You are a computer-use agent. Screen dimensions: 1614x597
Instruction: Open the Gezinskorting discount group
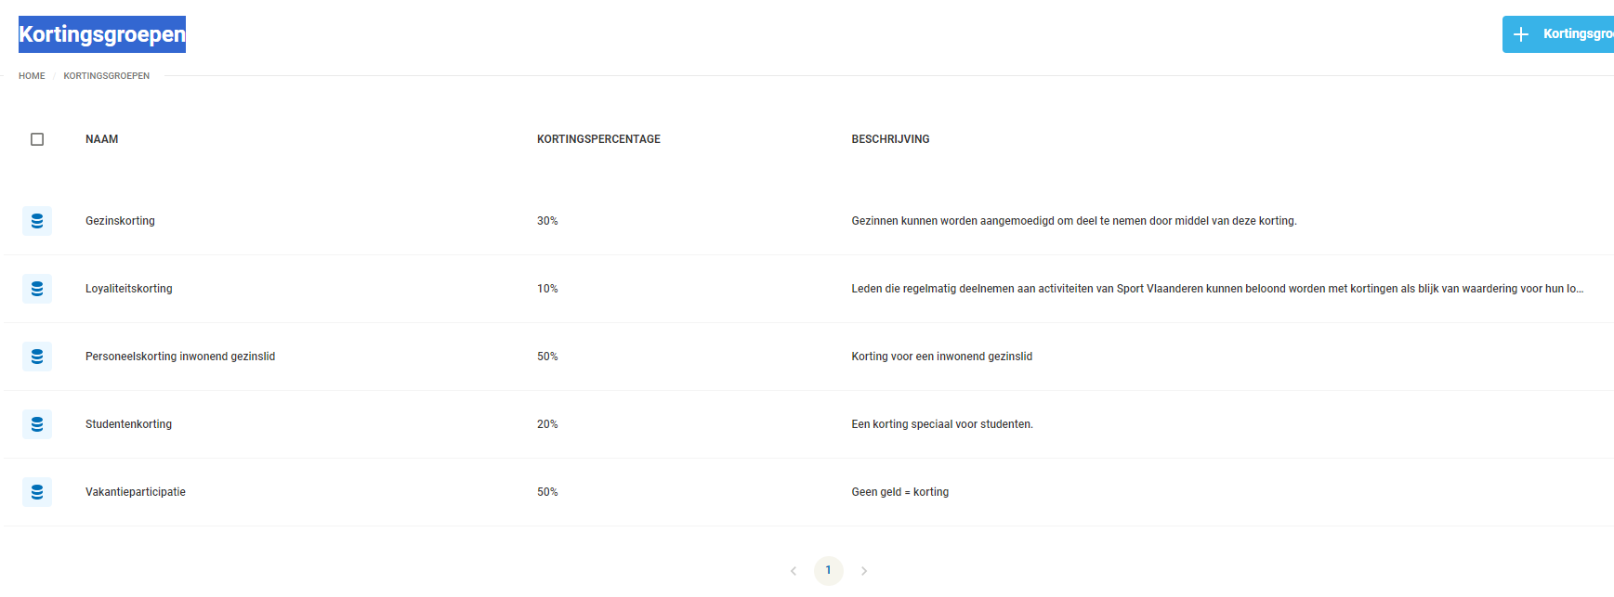pyautogui.click(x=120, y=221)
